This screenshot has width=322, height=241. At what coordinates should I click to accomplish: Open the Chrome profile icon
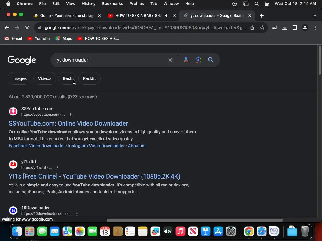305,28
